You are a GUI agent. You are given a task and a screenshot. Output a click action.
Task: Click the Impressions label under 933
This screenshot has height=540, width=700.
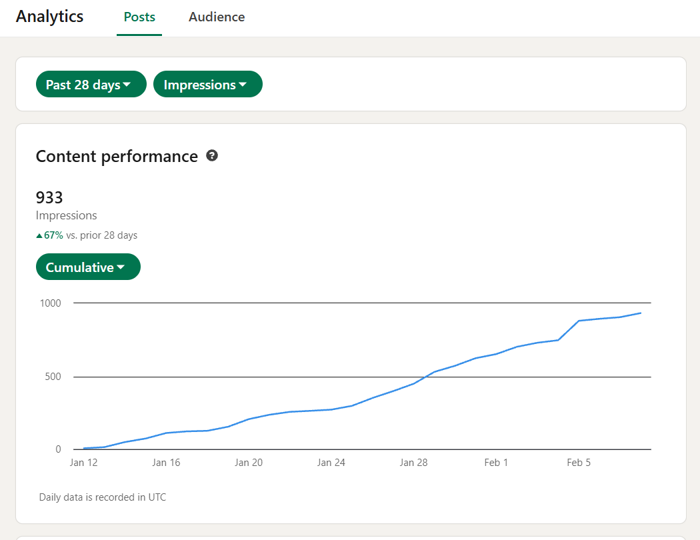pyautogui.click(x=66, y=215)
